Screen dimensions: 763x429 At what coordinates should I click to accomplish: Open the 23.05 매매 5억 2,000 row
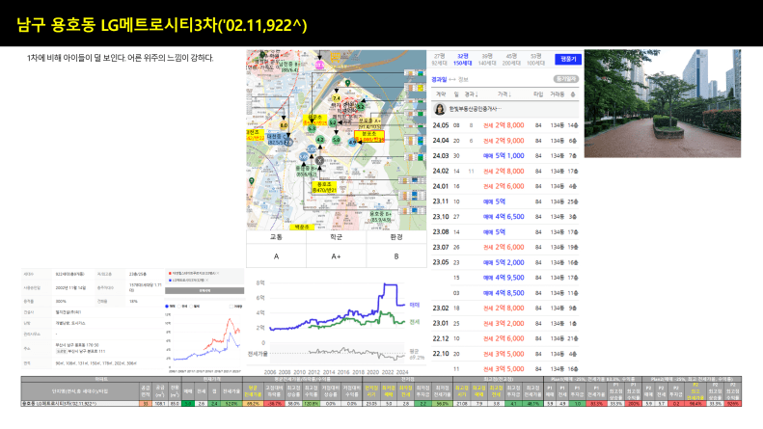coord(505,262)
